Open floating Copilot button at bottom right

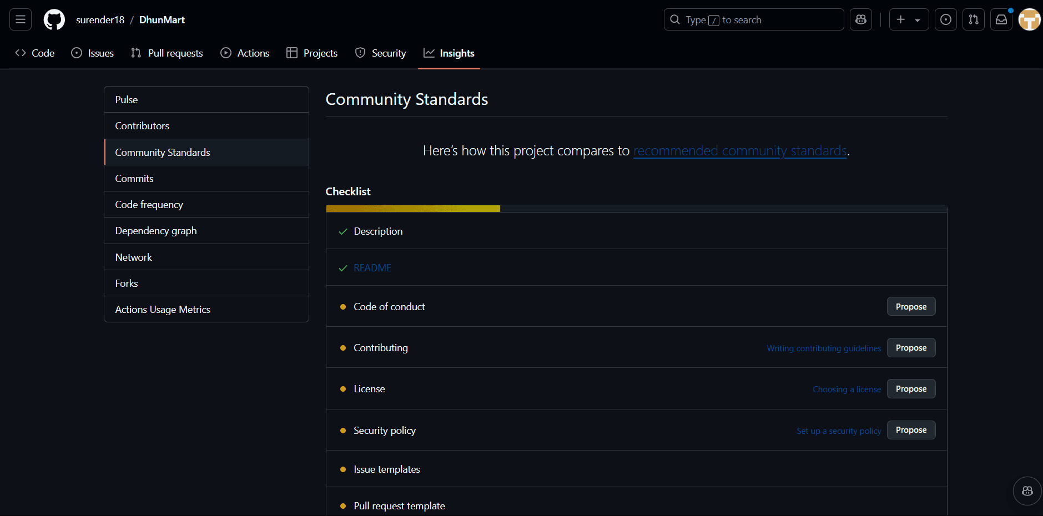(x=1027, y=491)
